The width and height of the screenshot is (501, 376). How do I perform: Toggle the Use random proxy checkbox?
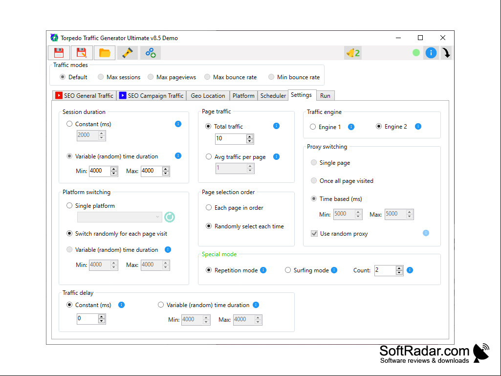point(314,234)
